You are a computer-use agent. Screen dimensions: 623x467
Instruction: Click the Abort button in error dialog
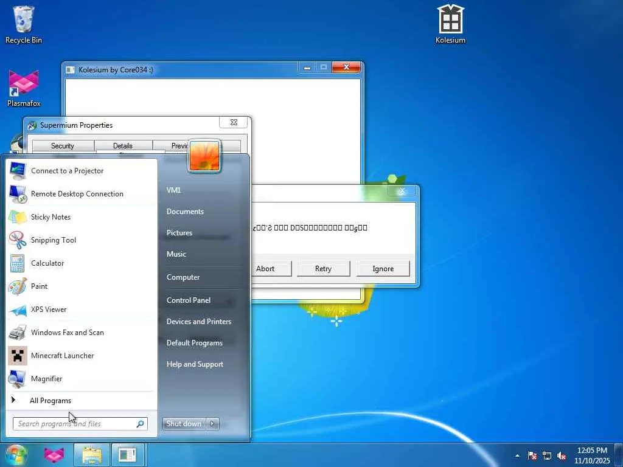[271, 269]
